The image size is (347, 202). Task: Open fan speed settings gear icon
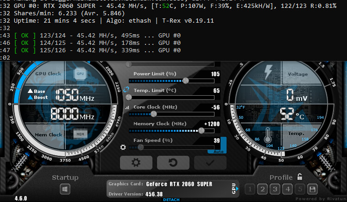pos(123,147)
